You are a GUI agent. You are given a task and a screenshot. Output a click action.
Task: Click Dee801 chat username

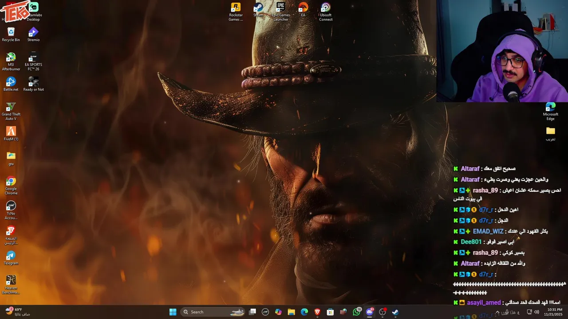tap(471, 242)
